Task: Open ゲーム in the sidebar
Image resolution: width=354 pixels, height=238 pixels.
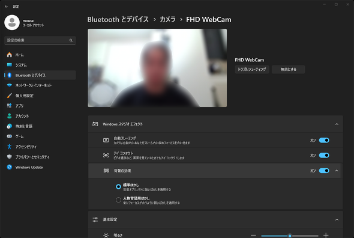Action: click(40, 136)
